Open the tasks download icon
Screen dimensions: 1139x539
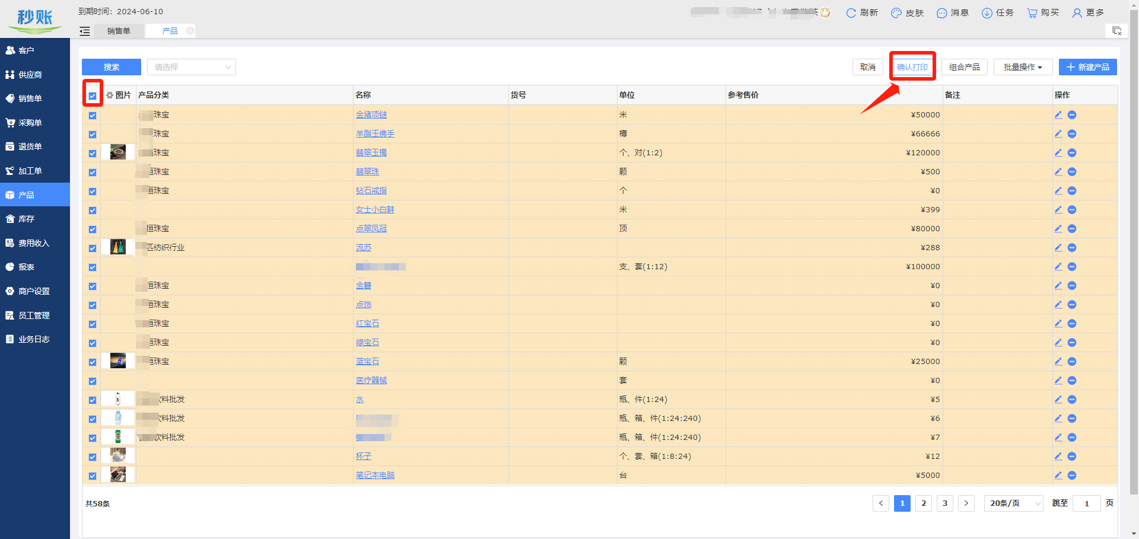(x=987, y=13)
